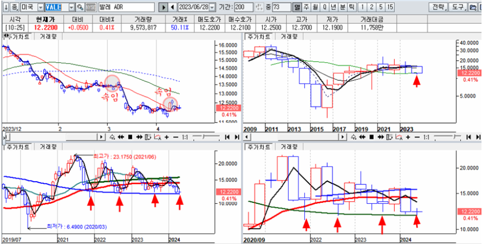482x244 pixels.
Task: Click scroll-right arrow on left chart scrollbar
Action: click(x=101, y=137)
